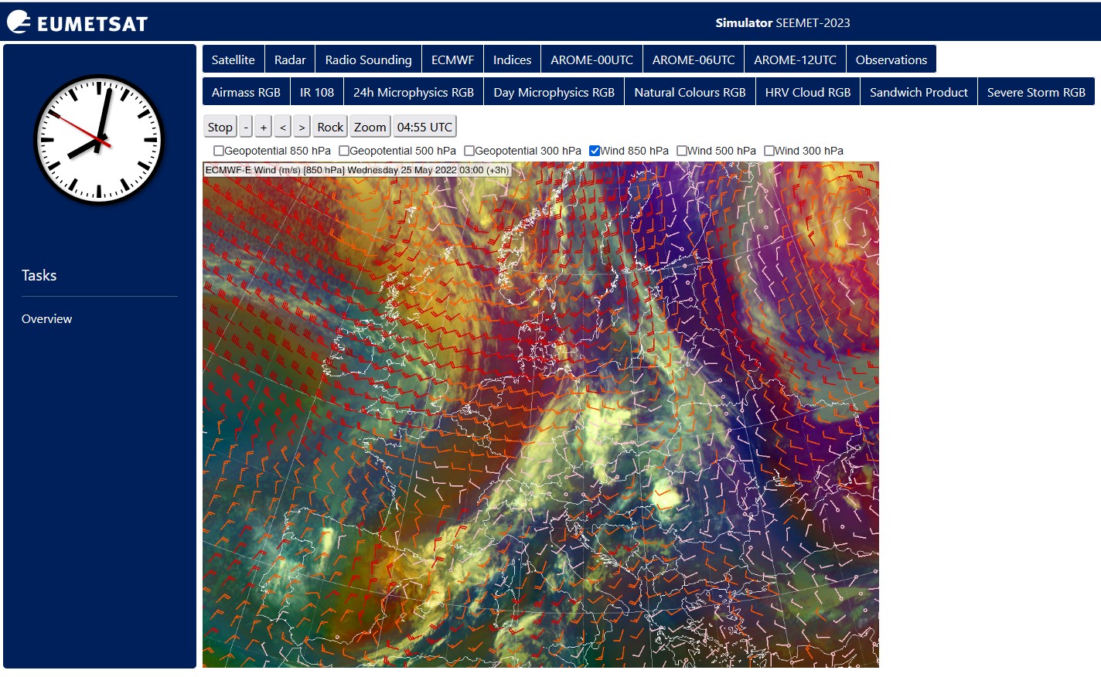Open the Radar tab
The height and width of the screenshot is (677, 1101).
[290, 60]
